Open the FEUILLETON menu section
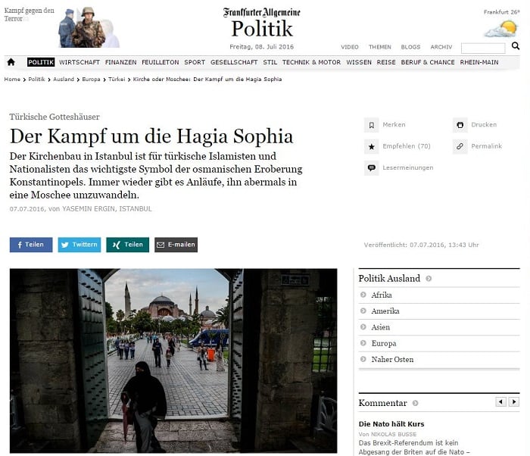Viewport: 530px width, 456px height. (x=161, y=62)
